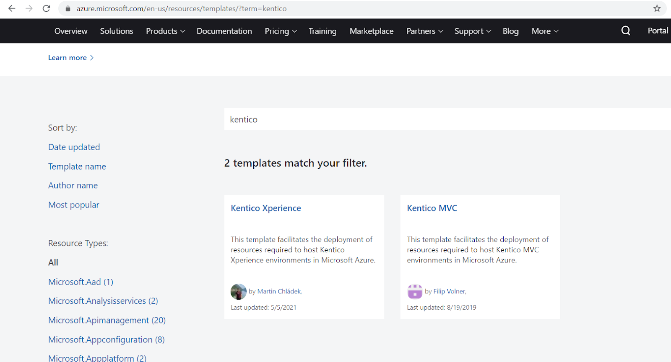
Task: Open author Filip Volner's profile link
Action: coord(450,291)
